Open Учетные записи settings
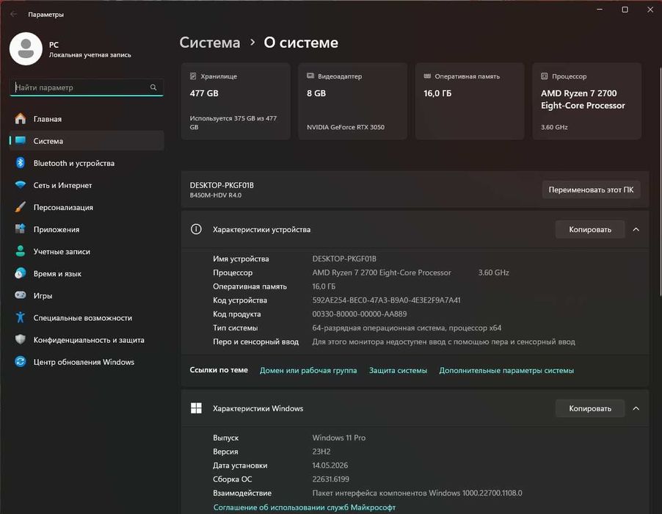Viewport: 662px width, 514px height. [x=87, y=251]
